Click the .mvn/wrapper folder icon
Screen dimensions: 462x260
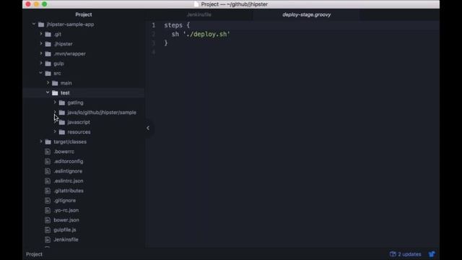[x=48, y=53]
